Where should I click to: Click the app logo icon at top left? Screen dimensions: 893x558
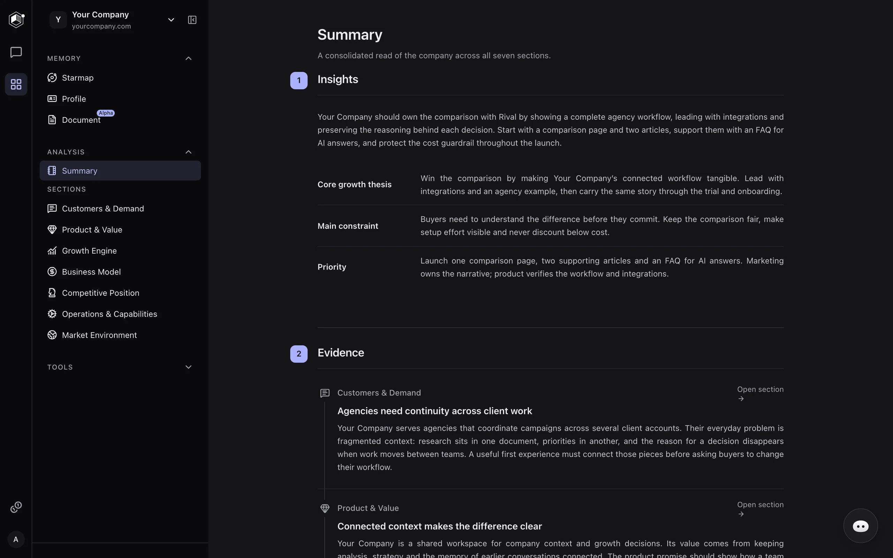coord(16,20)
